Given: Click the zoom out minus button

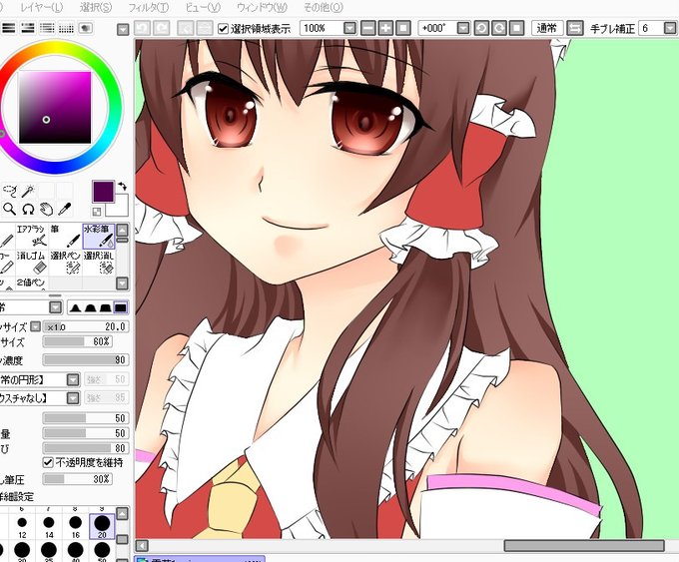Looking at the screenshot, I should 368,28.
